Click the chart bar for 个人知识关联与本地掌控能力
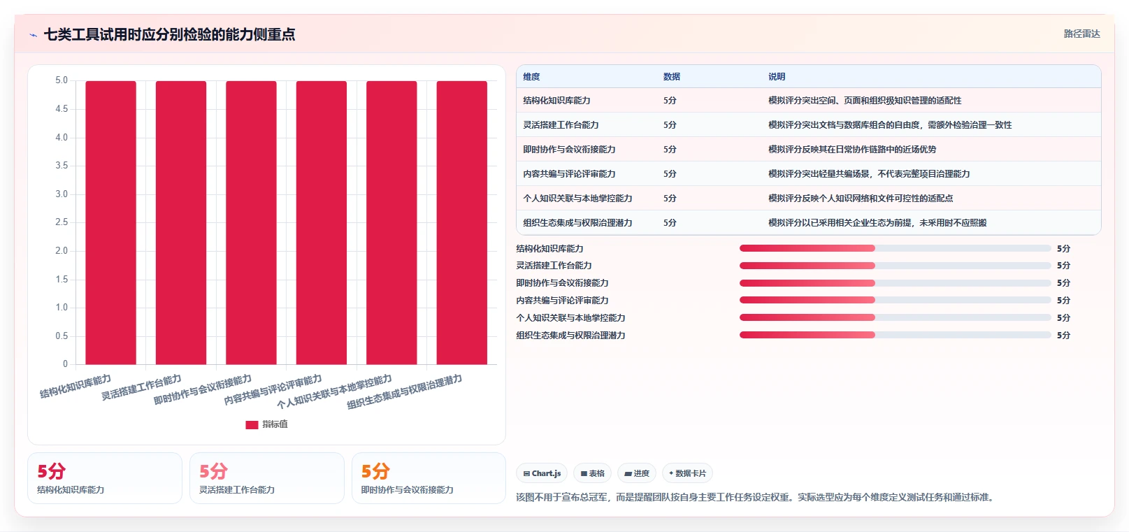Screen dimensions: 1129x532 391,222
